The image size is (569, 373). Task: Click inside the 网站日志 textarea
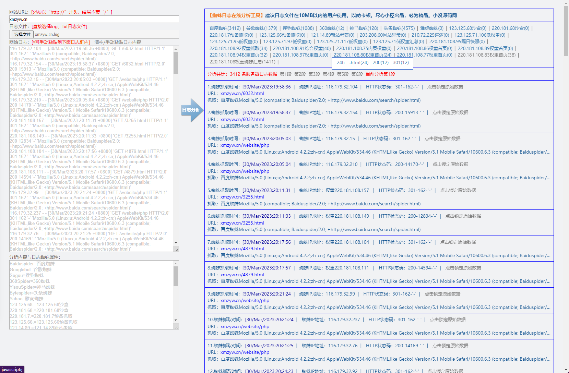[x=91, y=149]
